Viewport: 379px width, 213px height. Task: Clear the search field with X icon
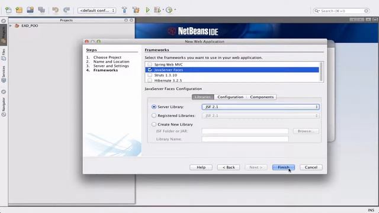click(366, 11)
